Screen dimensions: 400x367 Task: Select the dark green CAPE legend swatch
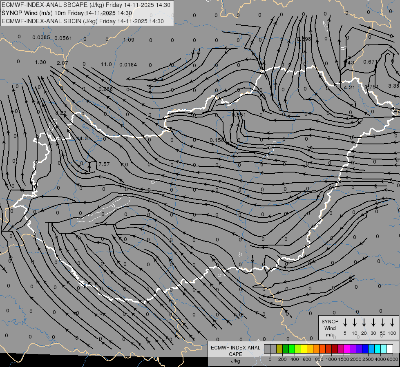[286, 349]
